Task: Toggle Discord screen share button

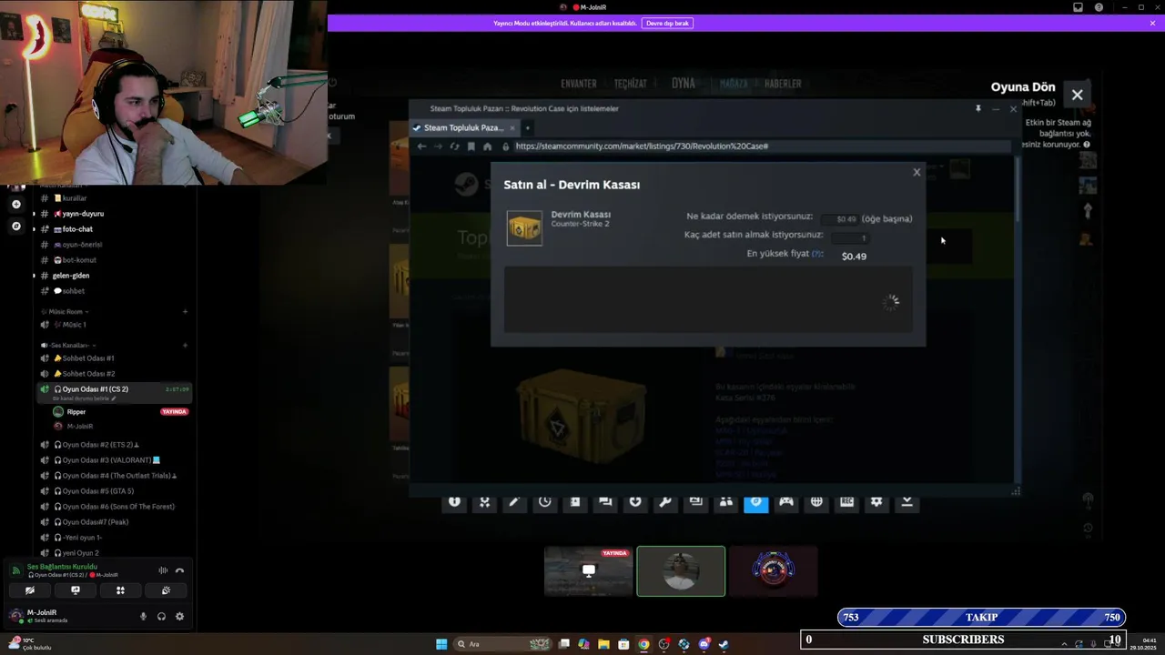Action: coord(76,590)
